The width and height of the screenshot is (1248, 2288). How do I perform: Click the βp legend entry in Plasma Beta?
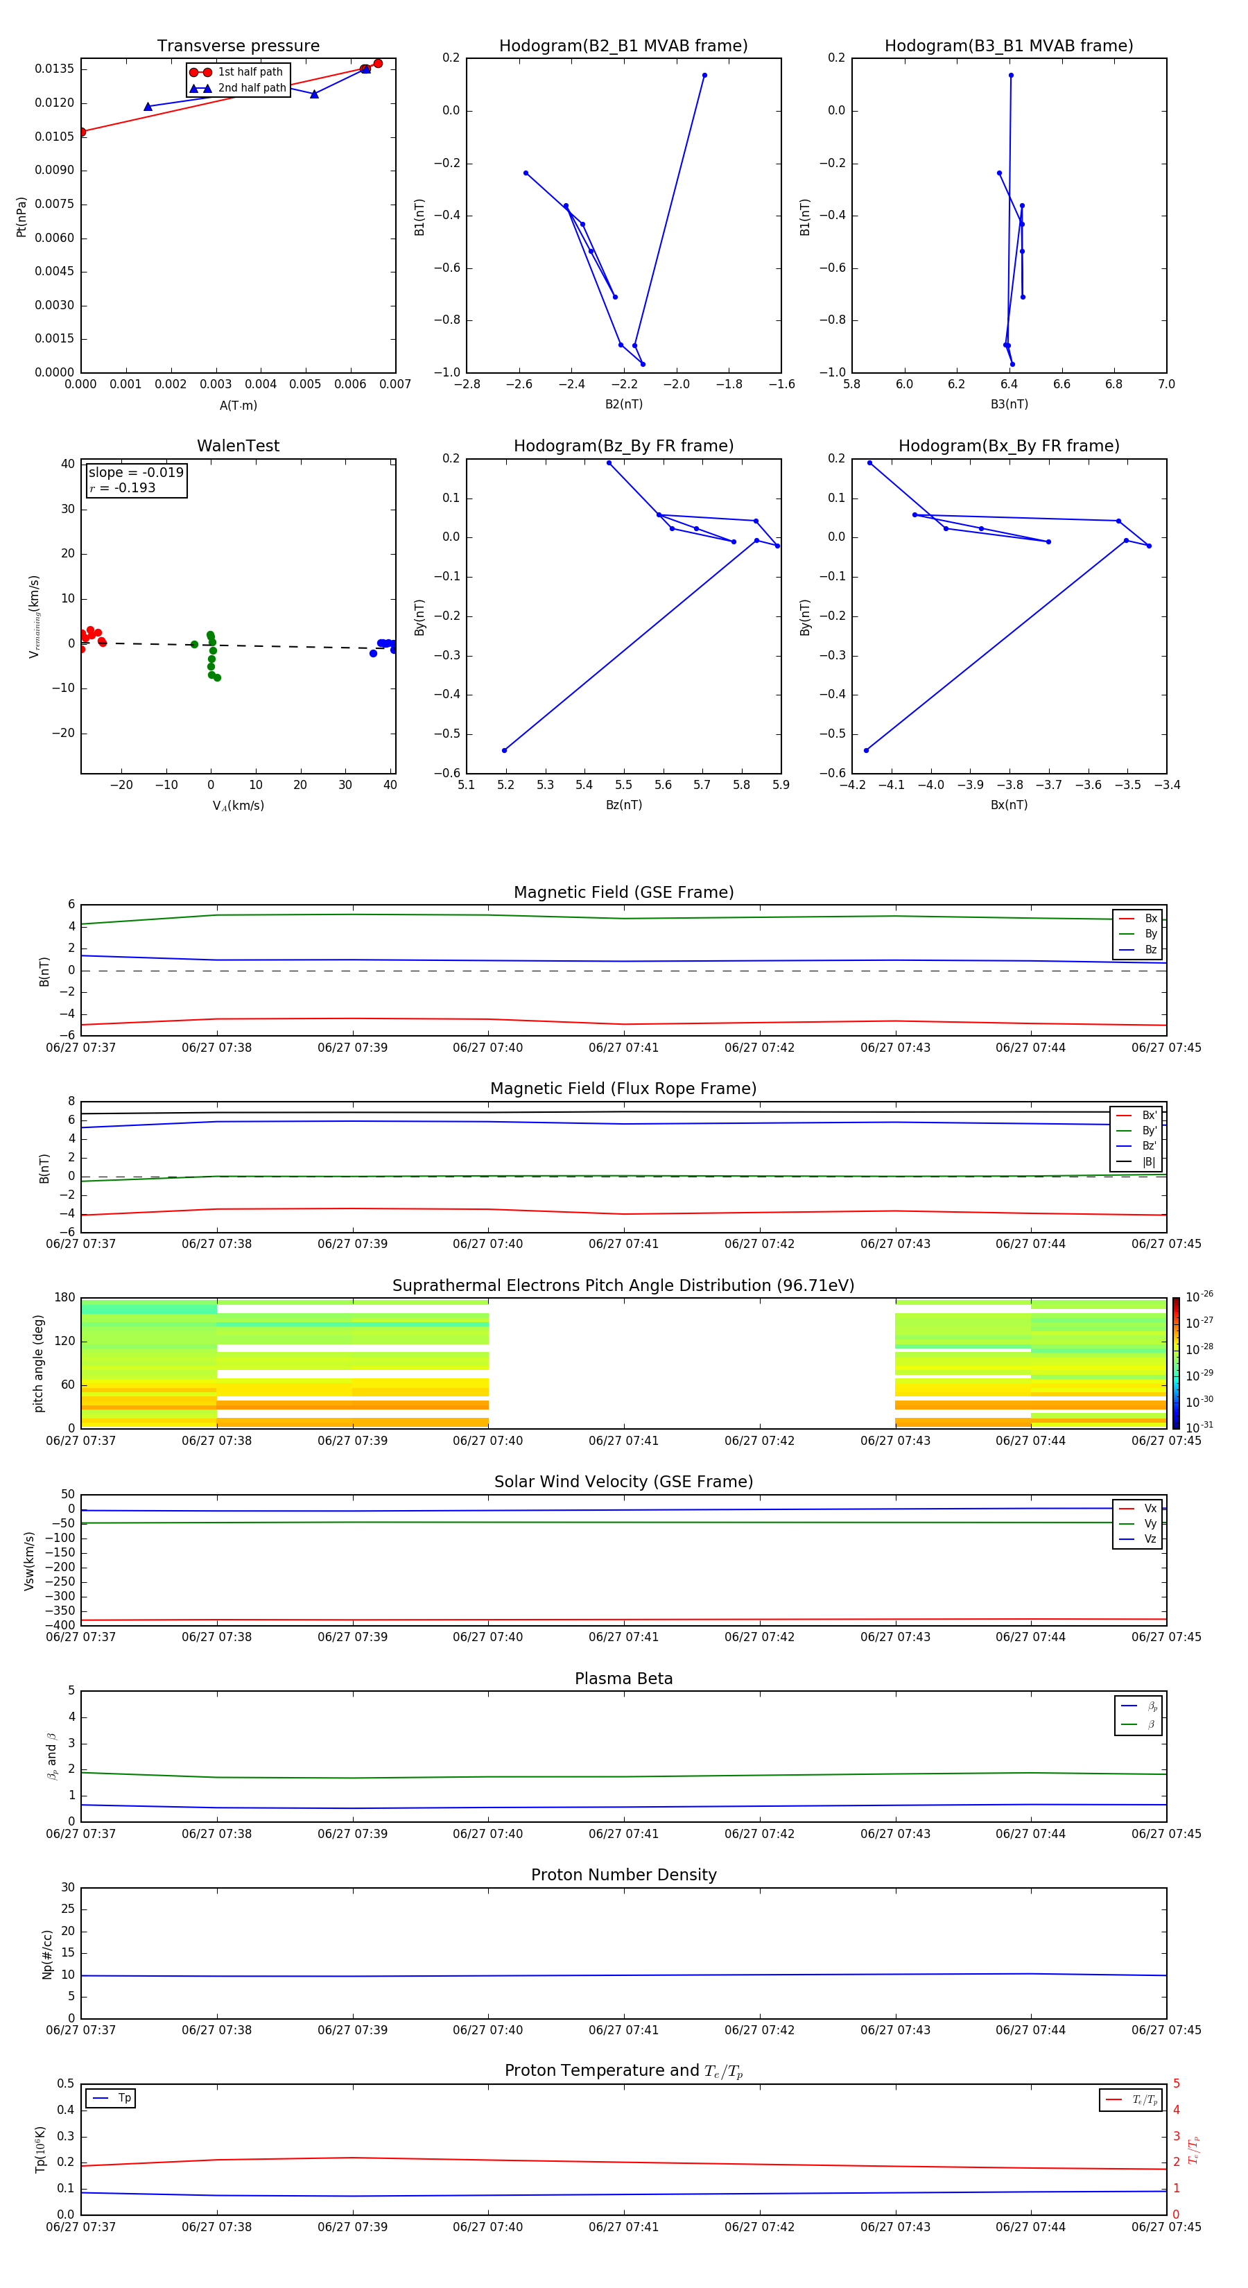pyautogui.click(x=1138, y=1706)
